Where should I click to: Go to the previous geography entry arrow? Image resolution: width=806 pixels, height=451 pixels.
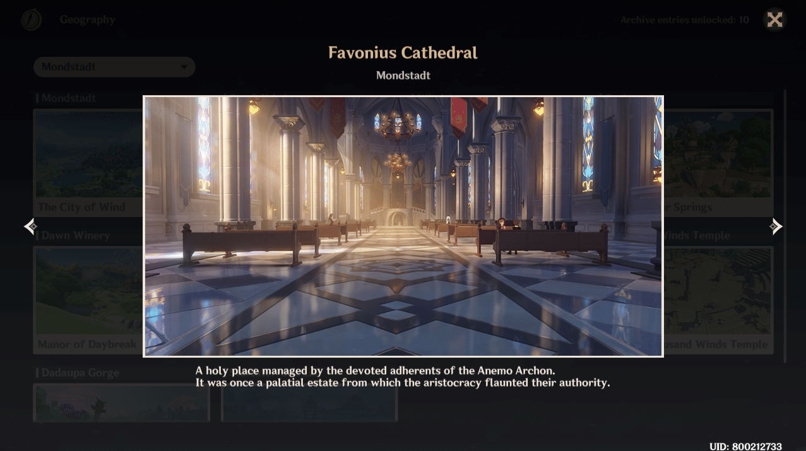(30, 226)
